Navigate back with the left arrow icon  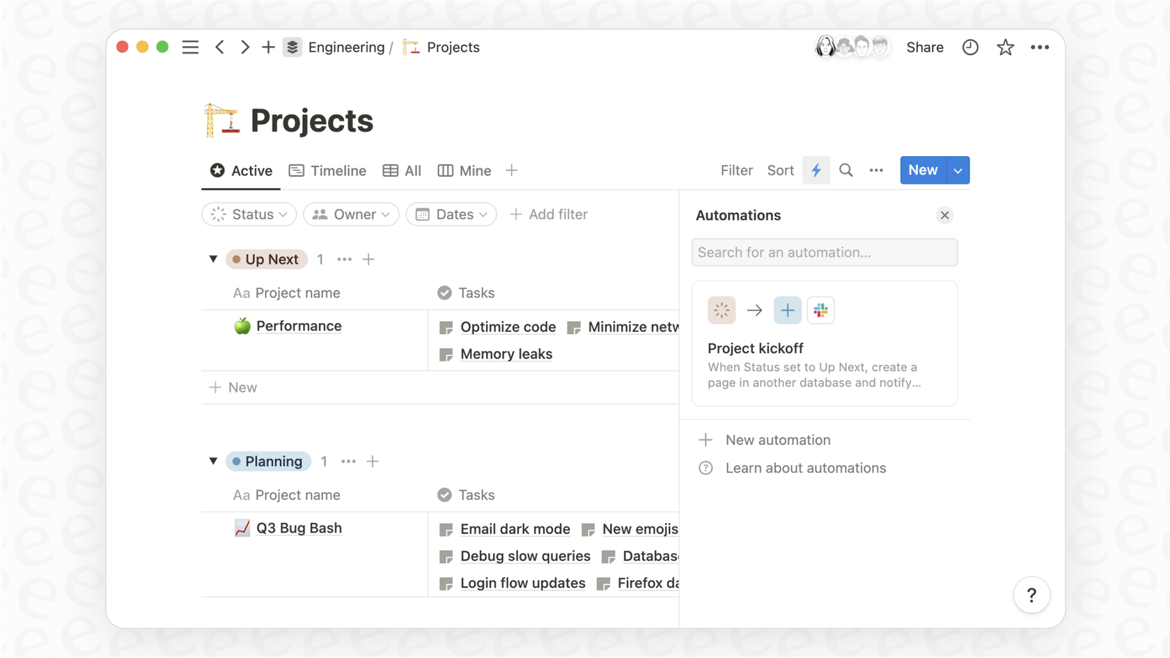coord(220,47)
